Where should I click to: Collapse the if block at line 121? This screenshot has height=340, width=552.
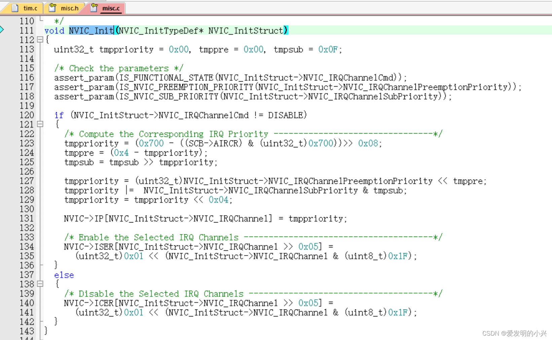tap(40, 124)
